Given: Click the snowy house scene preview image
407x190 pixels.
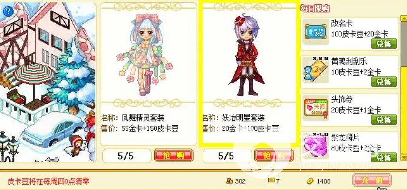Looking at the screenshot, I should tap(48, 83).
